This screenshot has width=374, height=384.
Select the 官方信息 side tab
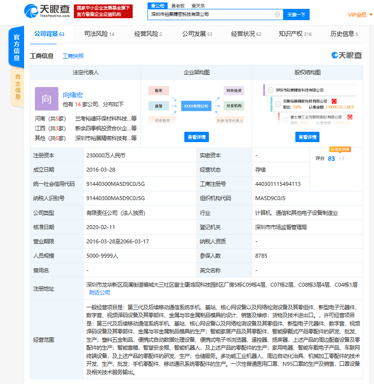click(16, 47)
